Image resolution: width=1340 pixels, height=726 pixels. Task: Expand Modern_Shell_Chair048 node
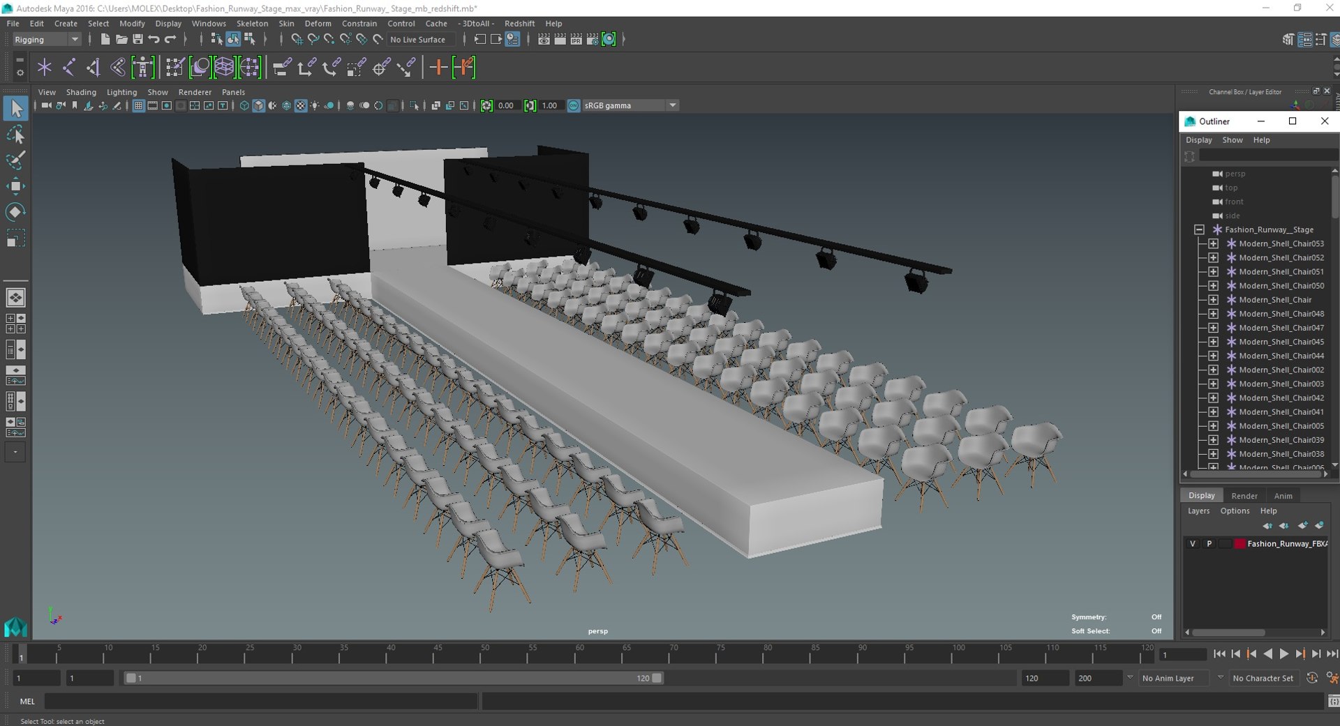[x=1213, y=314]
